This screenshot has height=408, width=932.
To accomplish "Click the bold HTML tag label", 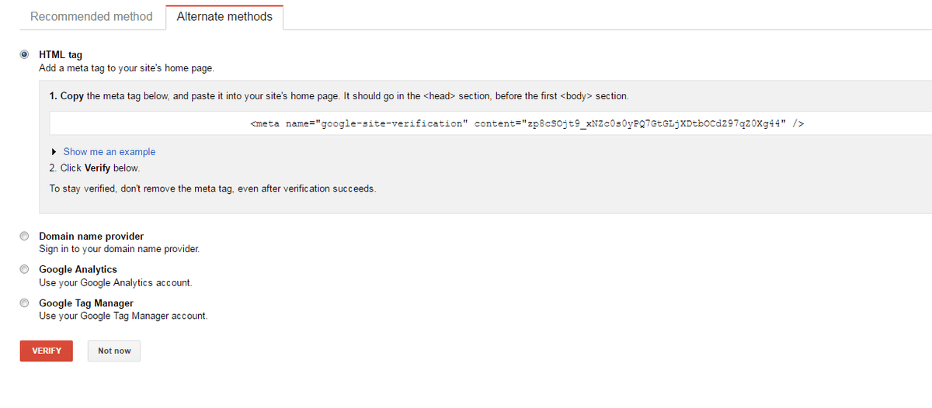I will 61,55.
